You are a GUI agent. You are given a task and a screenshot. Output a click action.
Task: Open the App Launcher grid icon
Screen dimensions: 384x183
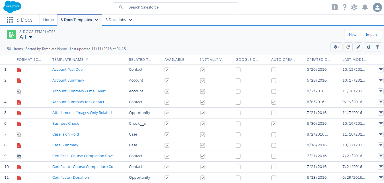tap(10, 20)
